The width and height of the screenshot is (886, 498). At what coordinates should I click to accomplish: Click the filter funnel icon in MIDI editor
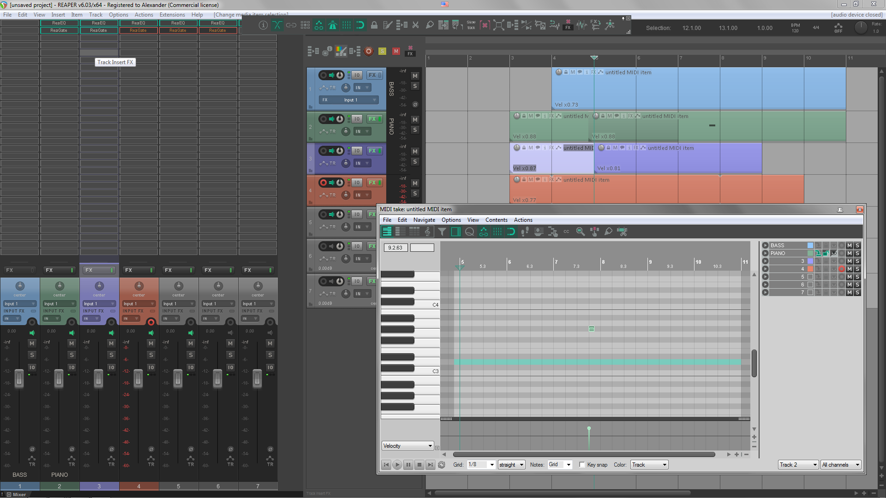[442, 232]
